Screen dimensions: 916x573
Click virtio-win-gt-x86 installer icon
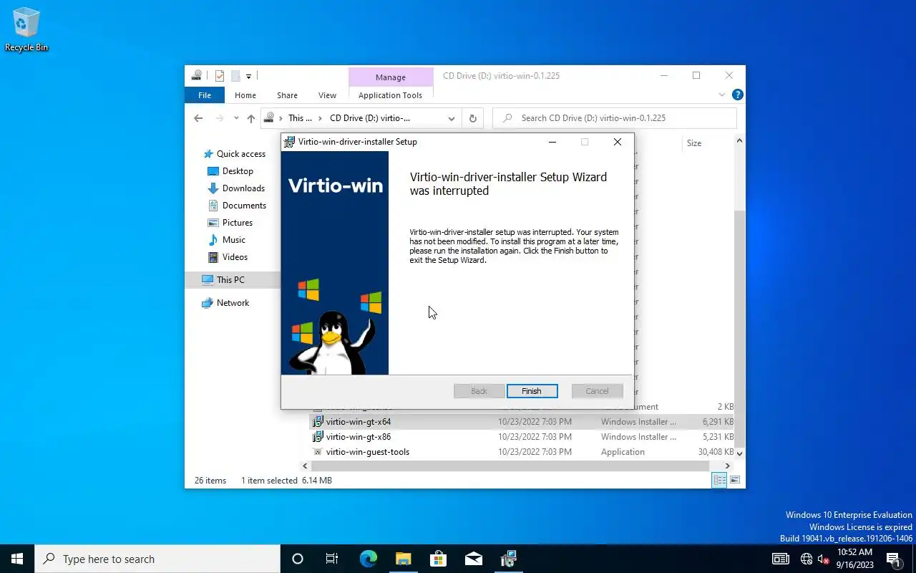coord(318,437)
